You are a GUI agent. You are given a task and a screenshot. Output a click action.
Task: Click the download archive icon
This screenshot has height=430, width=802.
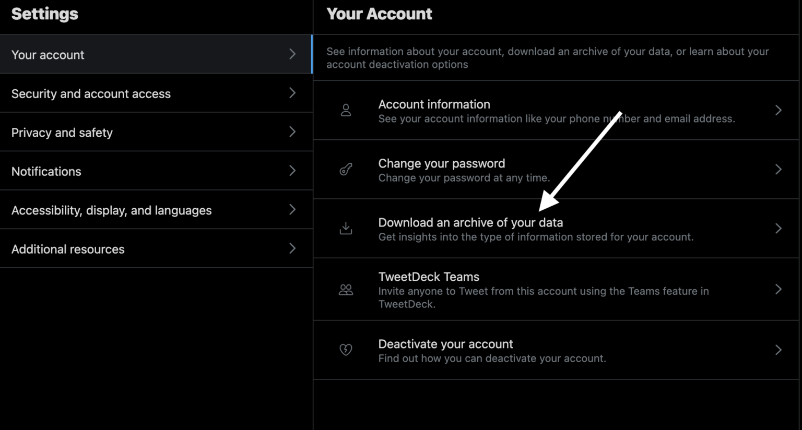[x=346, y=228]
